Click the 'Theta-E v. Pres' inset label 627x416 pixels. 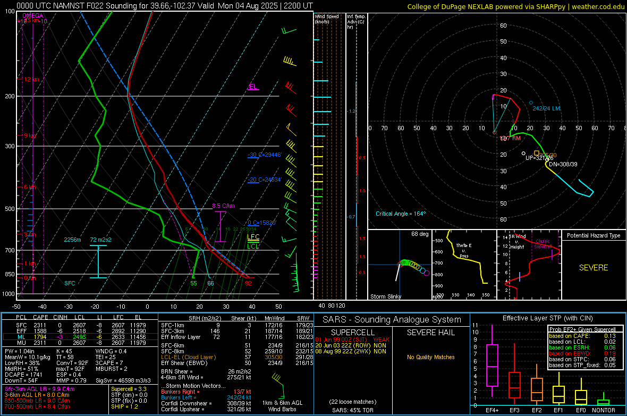coord(464,250)
